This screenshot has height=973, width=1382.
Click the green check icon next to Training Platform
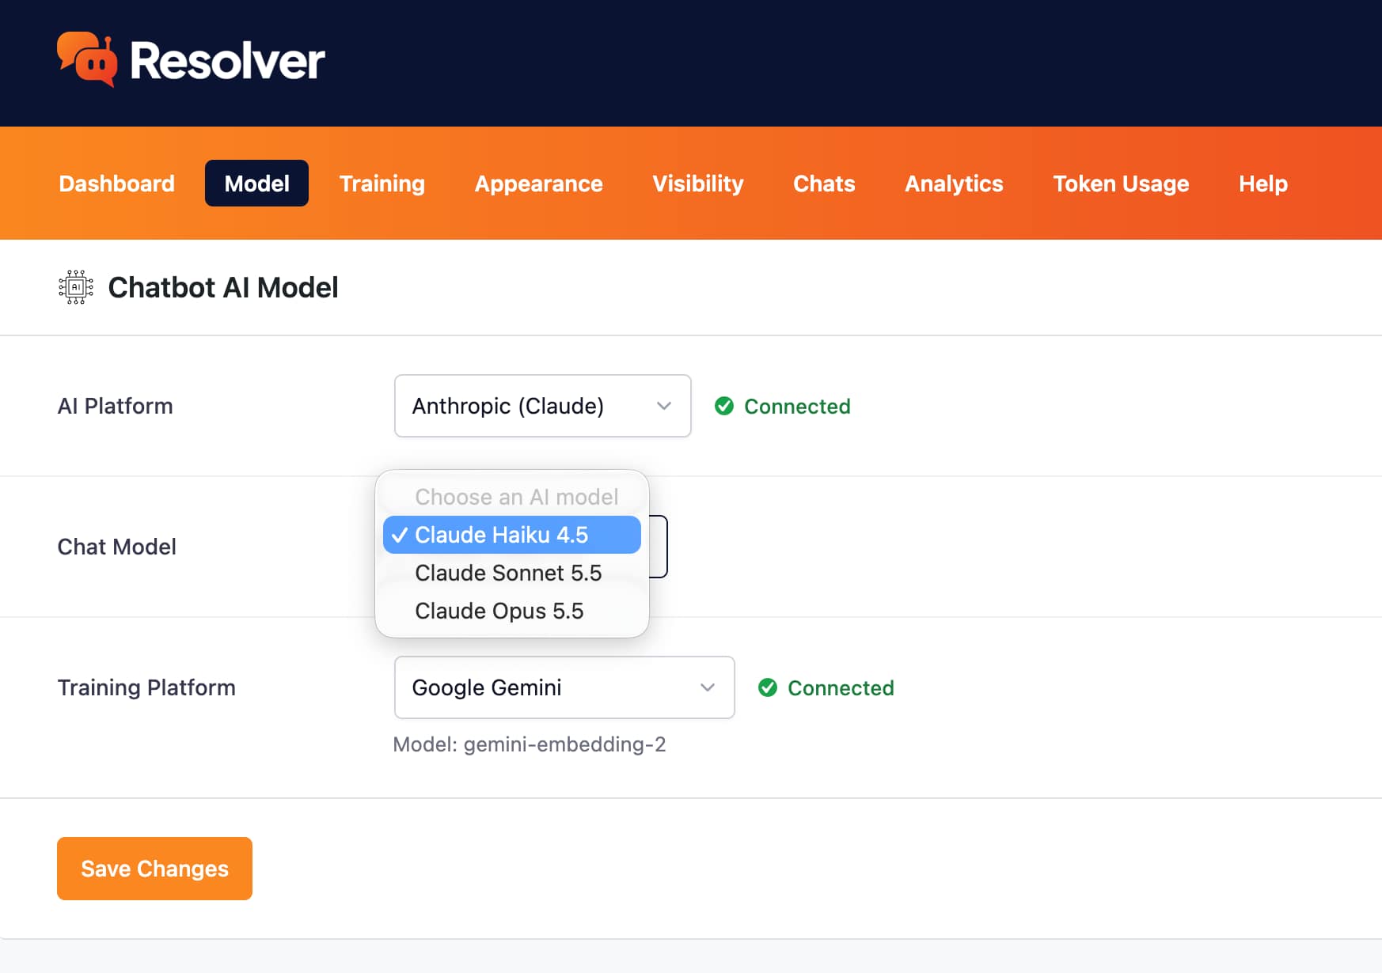click(768, 687)
